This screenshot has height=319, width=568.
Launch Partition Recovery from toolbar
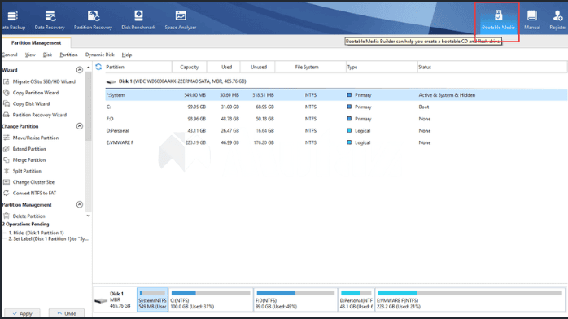click(93, 20)
